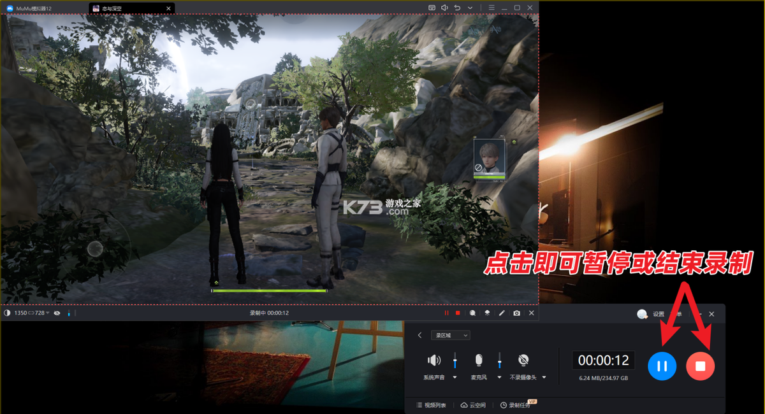The height and width of the screenshot is (414, 765).
Task: Toggle the eye visibility icon in recording bar
Action: tap(57, 313)
